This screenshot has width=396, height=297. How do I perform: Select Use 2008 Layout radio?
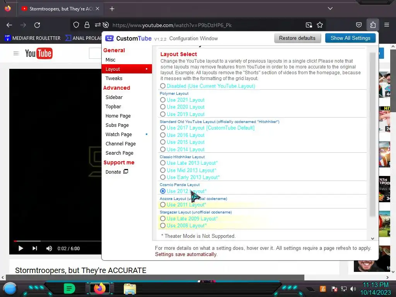[x=163, y=226]
